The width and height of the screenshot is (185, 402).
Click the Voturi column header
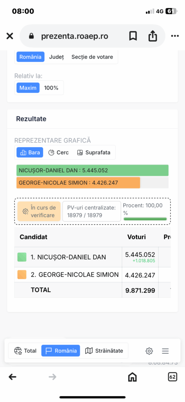pyautogui.click(x=137, y=237)
